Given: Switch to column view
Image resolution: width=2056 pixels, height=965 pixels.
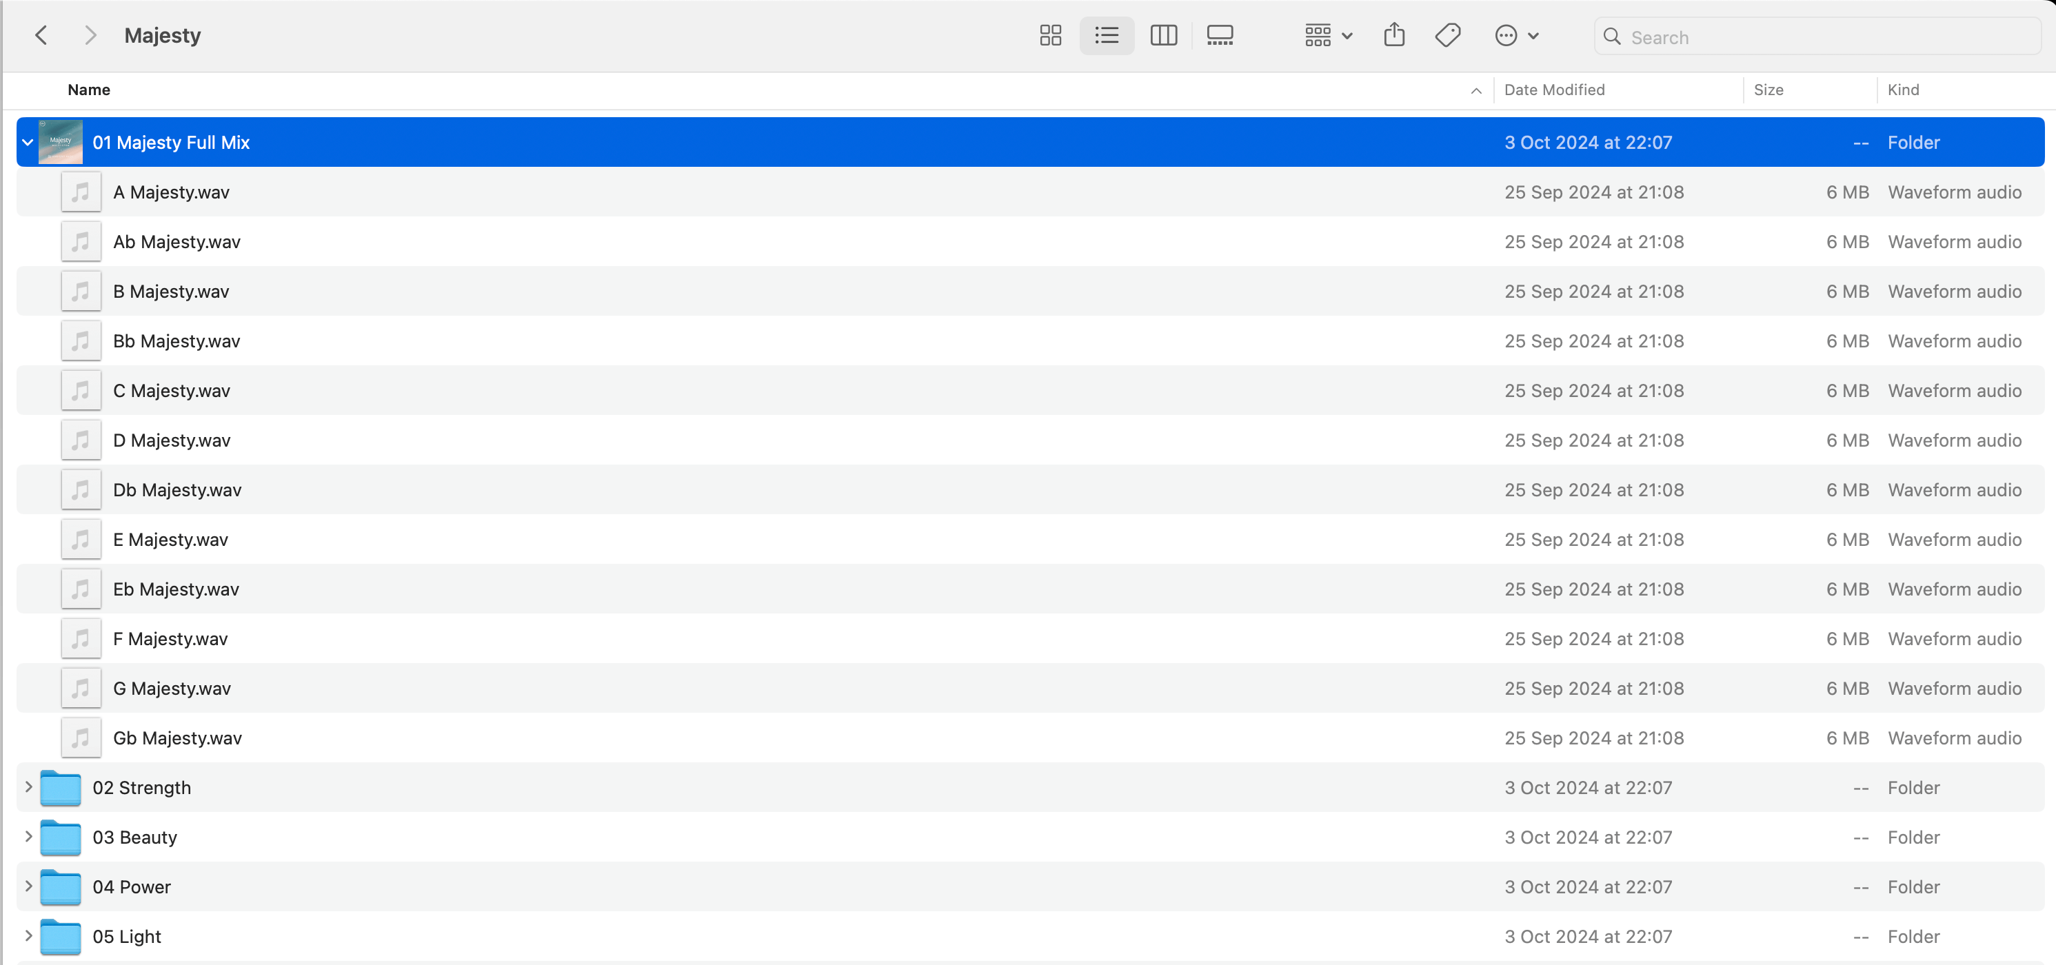Looking at the screenshot, I should (x=1163, y=35).
